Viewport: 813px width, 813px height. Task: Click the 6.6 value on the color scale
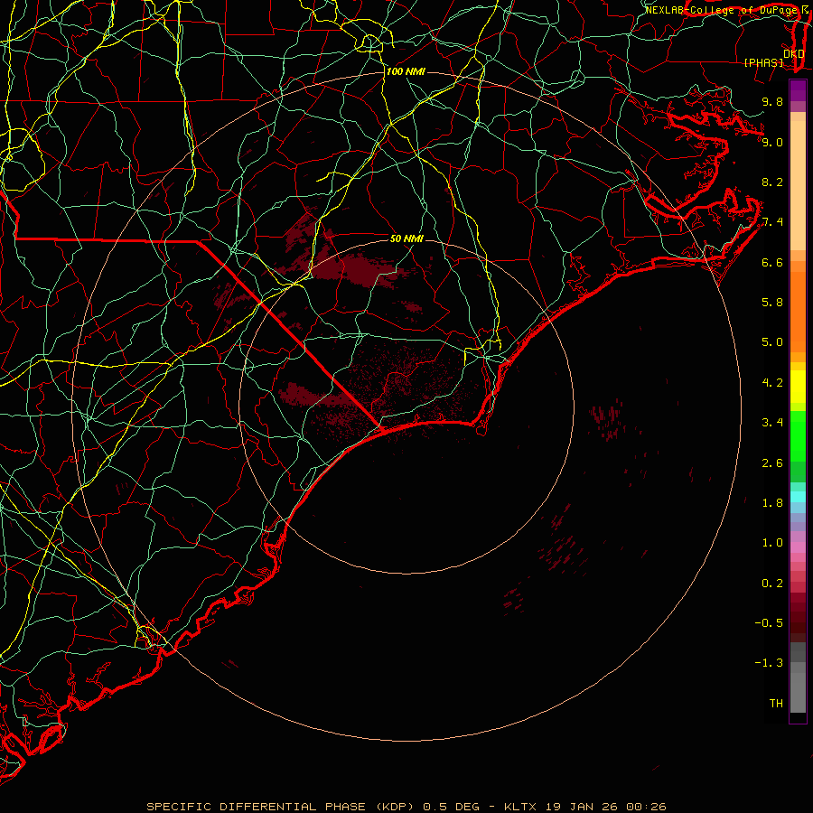(772, 262)
